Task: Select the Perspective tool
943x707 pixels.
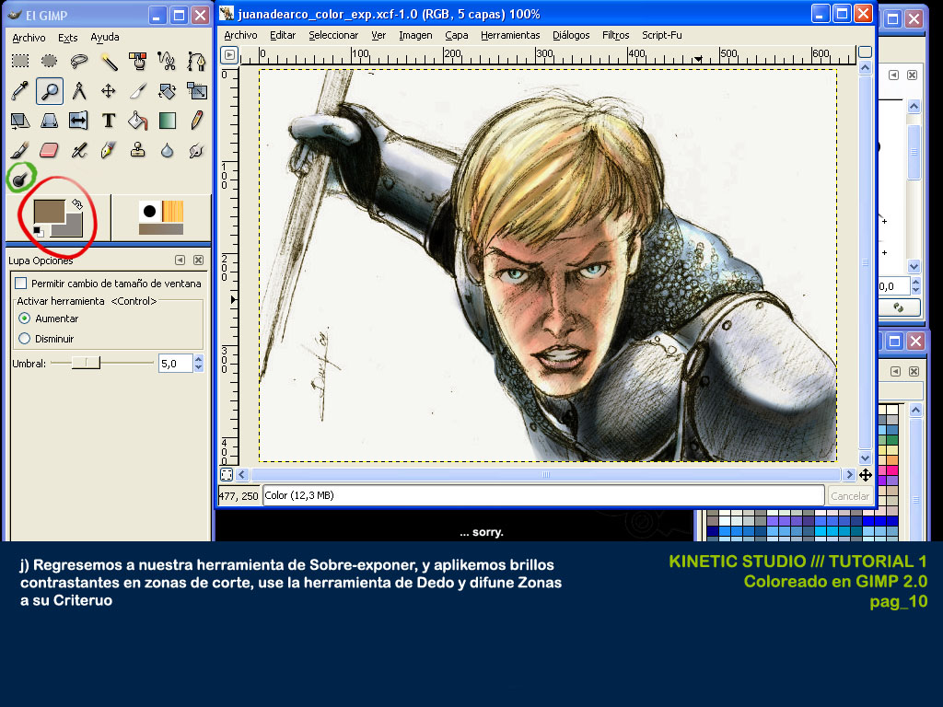Action: tap(50, 121)
